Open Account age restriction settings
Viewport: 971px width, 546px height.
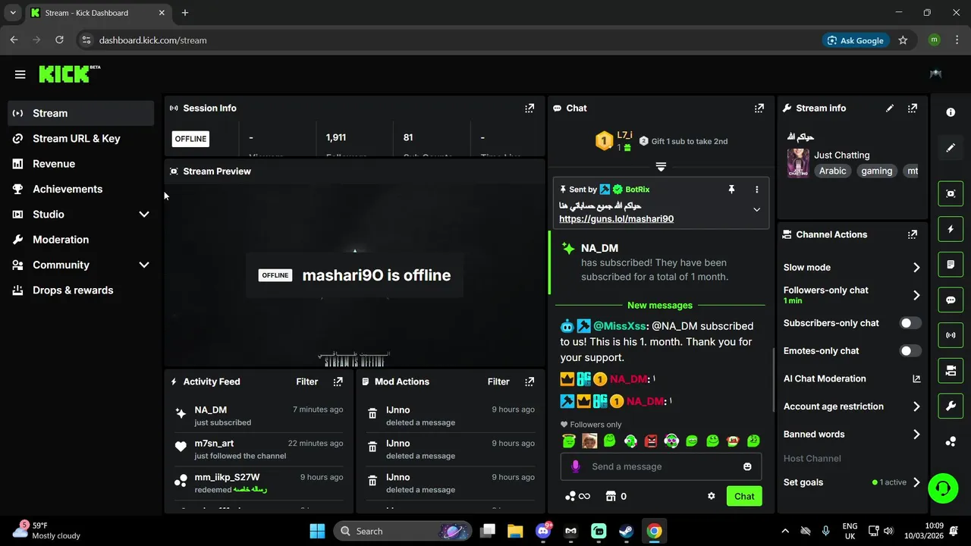pyautogui.click(x=852, y=406)
